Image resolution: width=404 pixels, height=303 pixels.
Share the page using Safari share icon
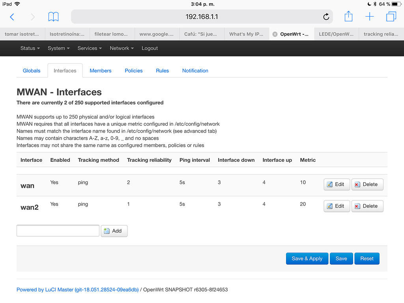pos(348,17)
